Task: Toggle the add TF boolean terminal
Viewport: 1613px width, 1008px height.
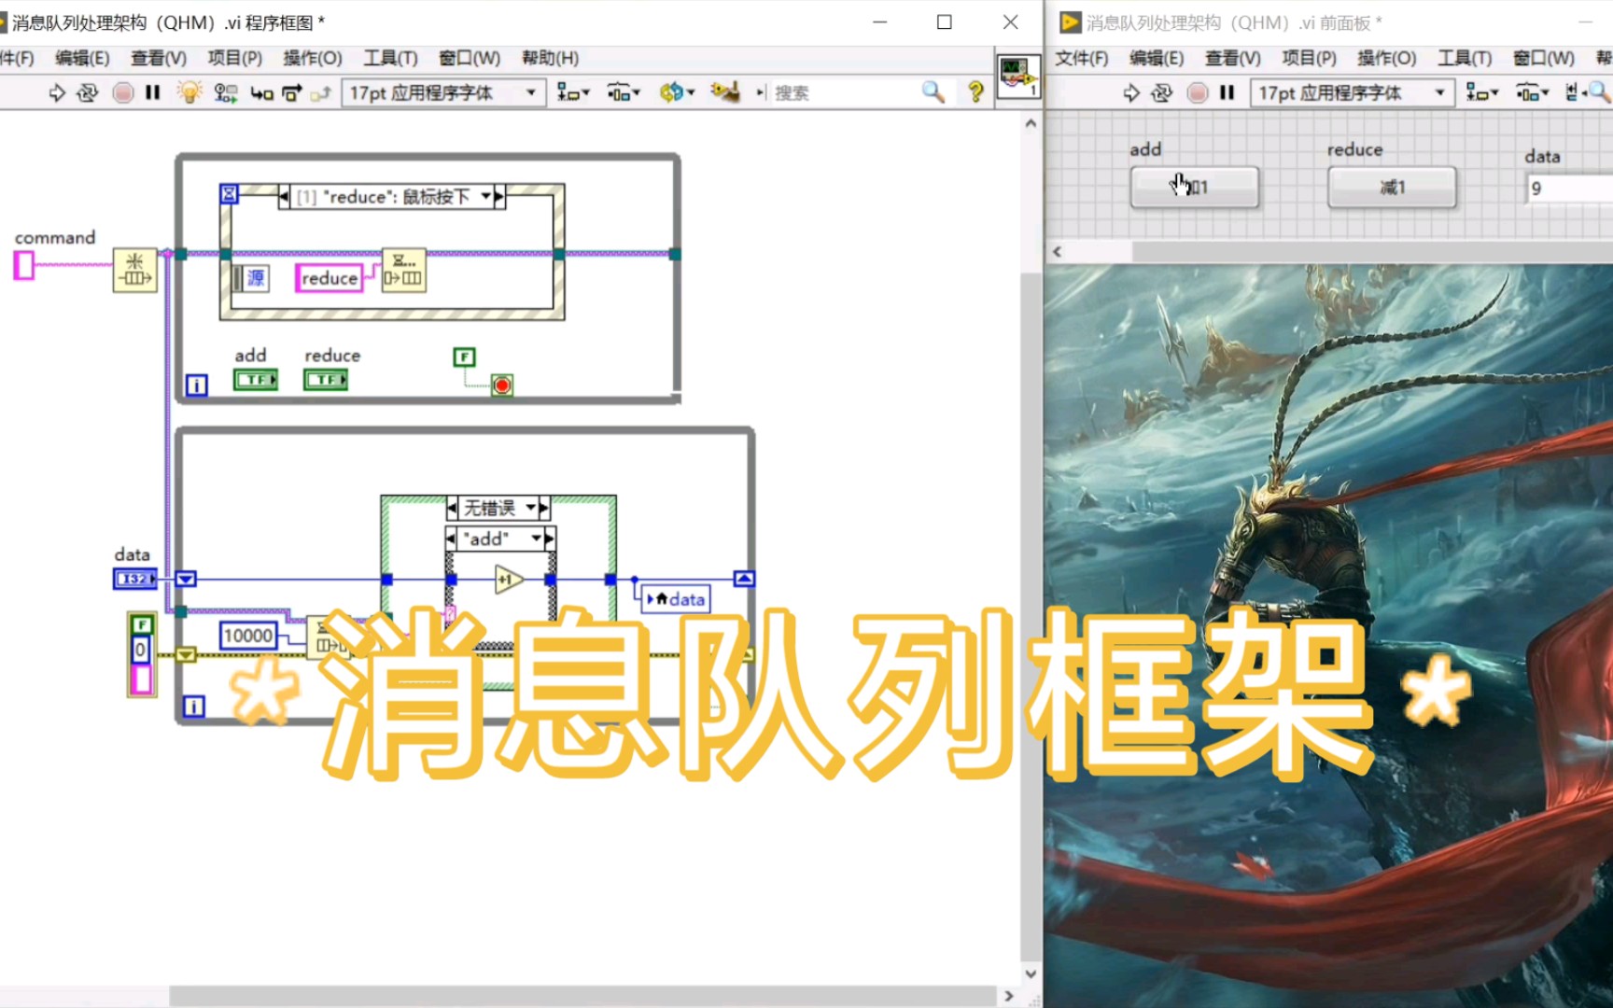Action: pyautogui.click(x=255, y=379)
